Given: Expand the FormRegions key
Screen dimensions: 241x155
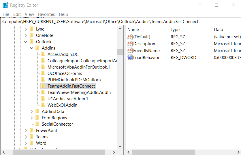Looking at the screenshot, I should point(32,118).
